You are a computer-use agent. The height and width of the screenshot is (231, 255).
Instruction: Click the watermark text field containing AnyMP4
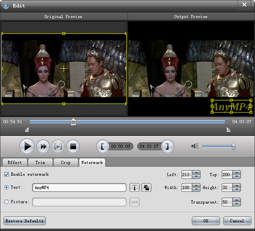79,188
